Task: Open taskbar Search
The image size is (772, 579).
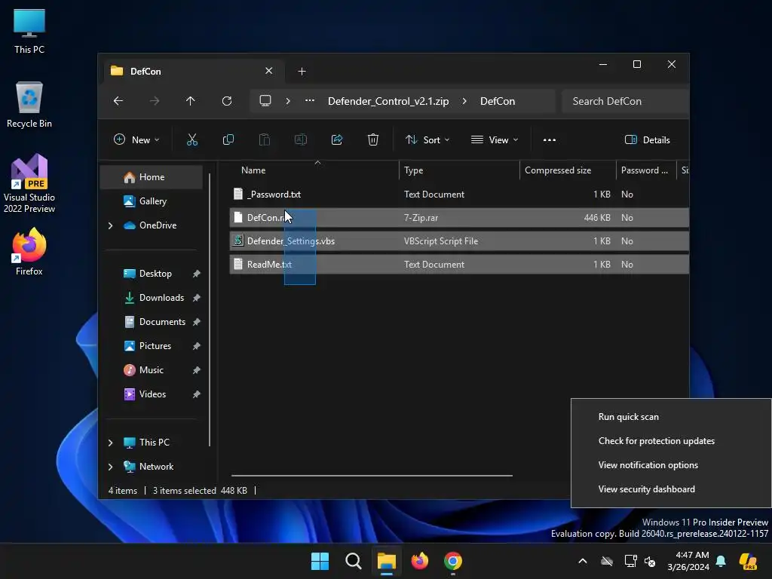Action: tap(354, 561)
